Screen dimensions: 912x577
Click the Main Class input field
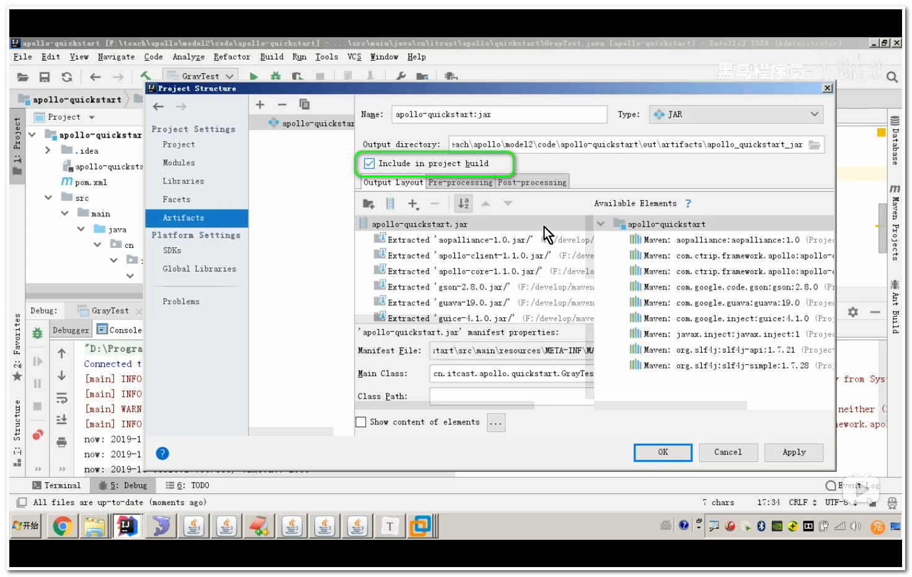511,374
